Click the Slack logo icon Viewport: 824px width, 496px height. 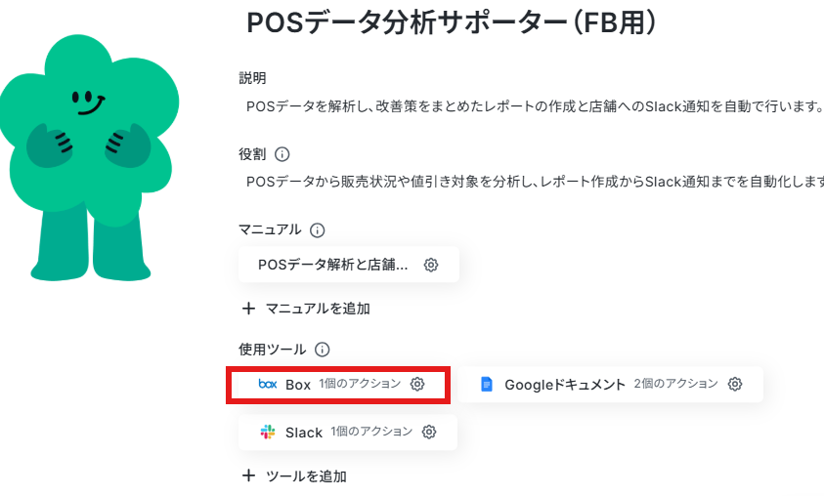coord(268,432)
